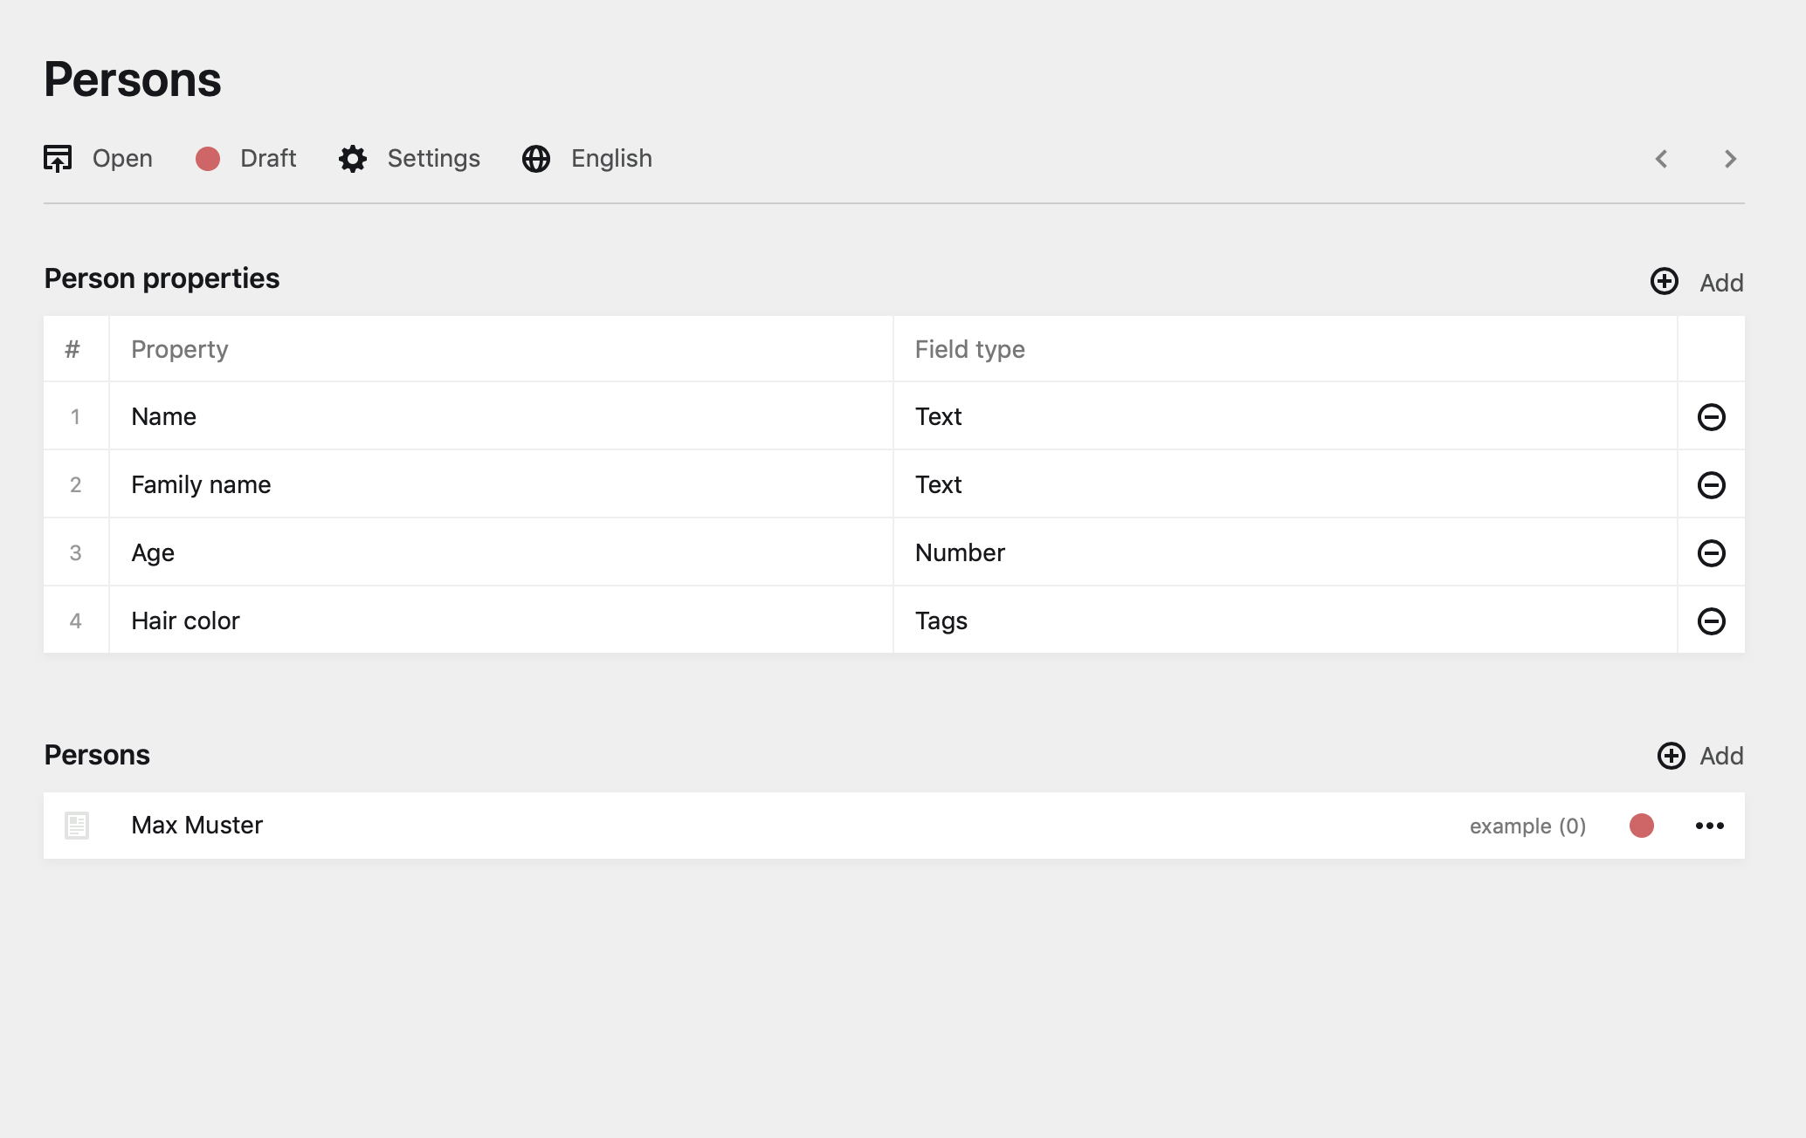Click the Open page icon
Screen dimensions: 1806x1138
point(58,159)
